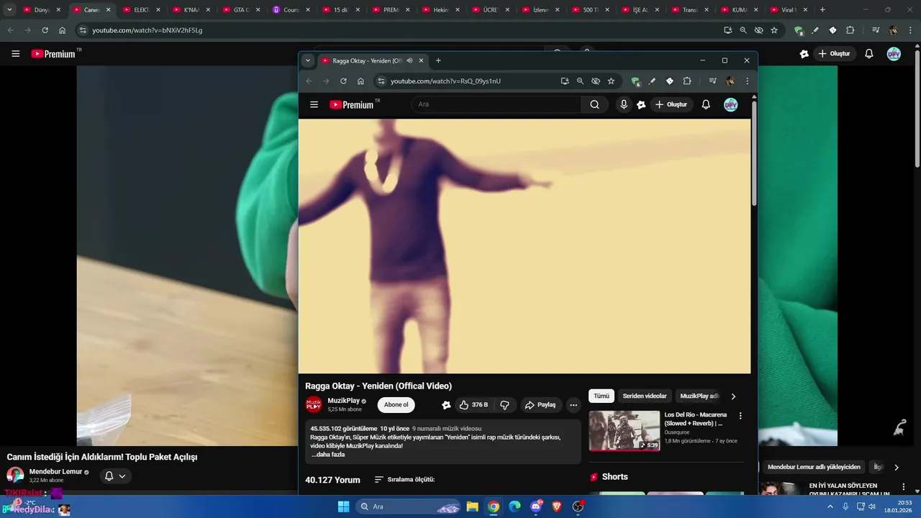Open 9 numaralı müzik videosu link
This screenshot has width=921, height=518.
click(447, 428)
